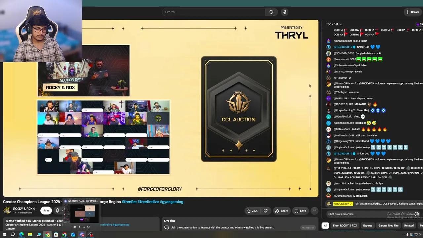The image size is (423, 238).
Task: Open Microsoft Edge from the taskbar
Action: (x=21, y=235)
